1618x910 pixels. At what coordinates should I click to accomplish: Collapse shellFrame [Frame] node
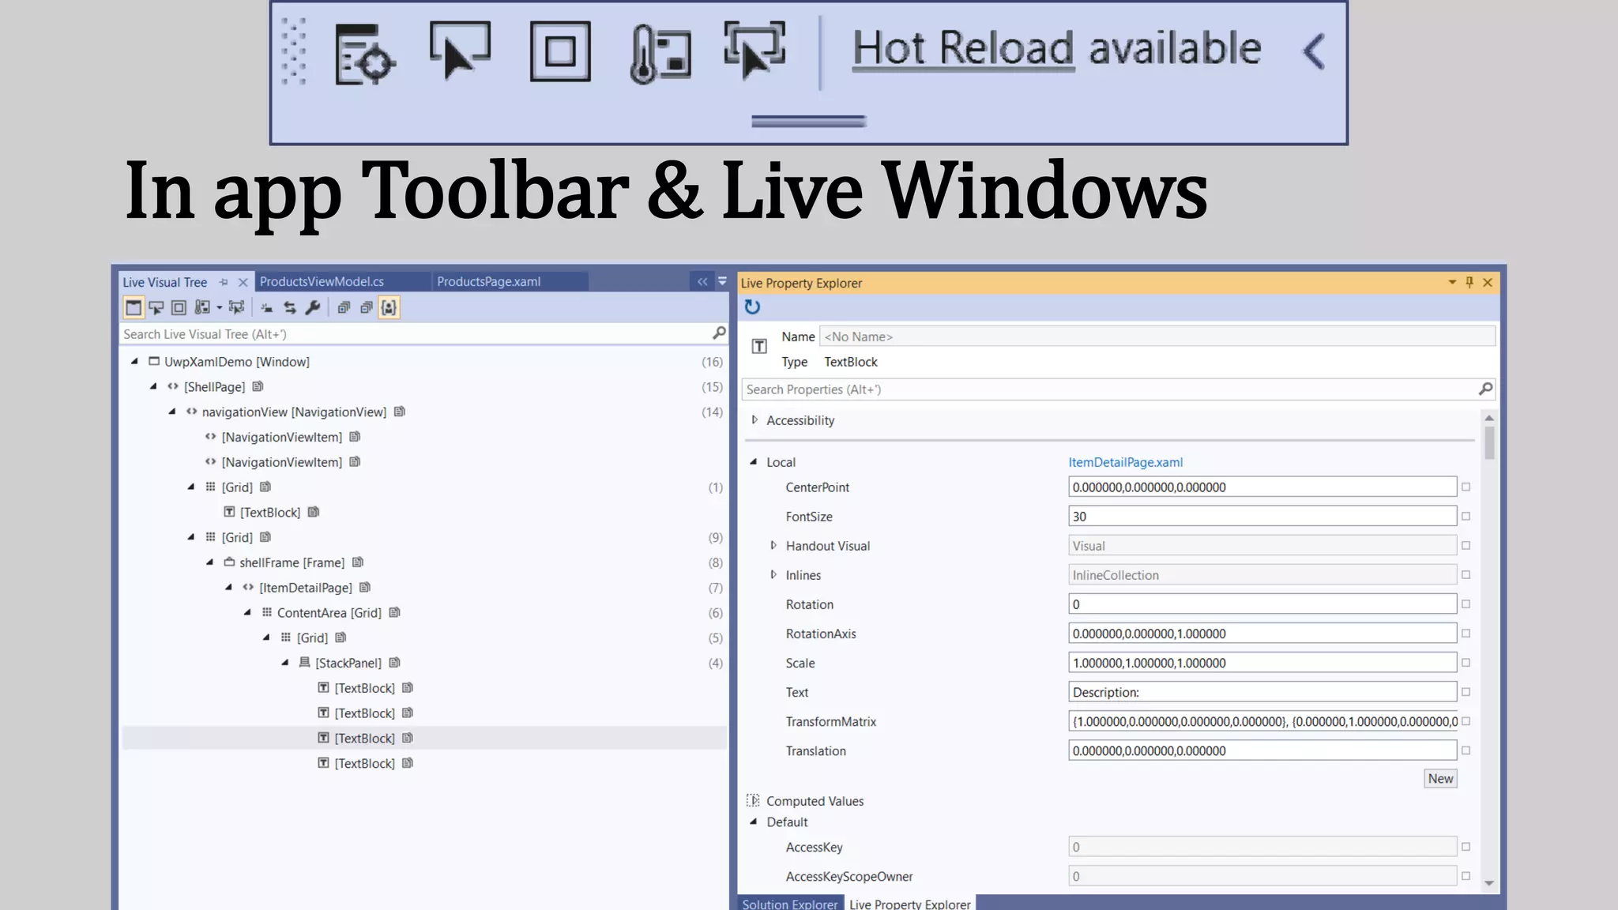click(209, 562)
